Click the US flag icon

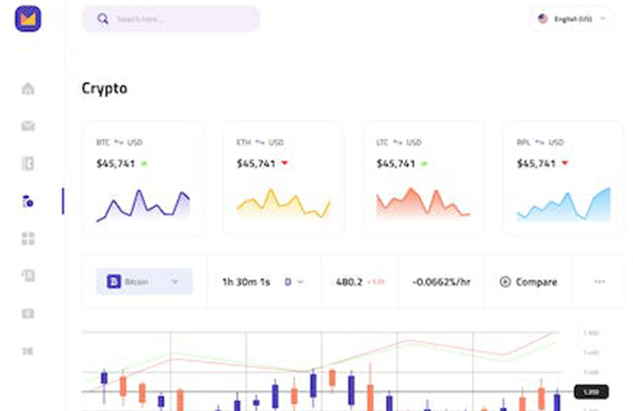click(542, 19)
